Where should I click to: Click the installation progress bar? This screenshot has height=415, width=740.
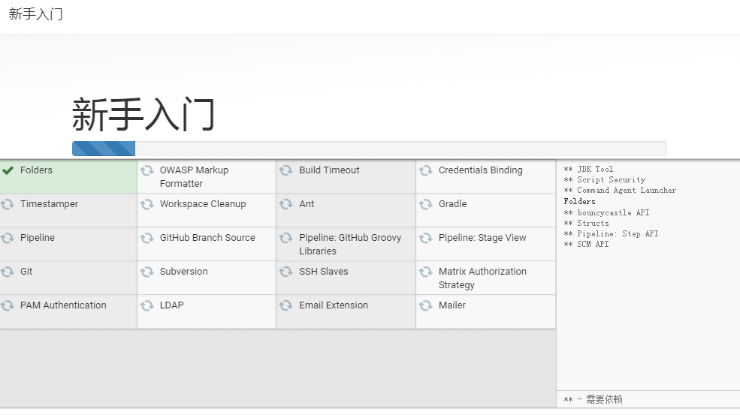[x=369, y=149]
